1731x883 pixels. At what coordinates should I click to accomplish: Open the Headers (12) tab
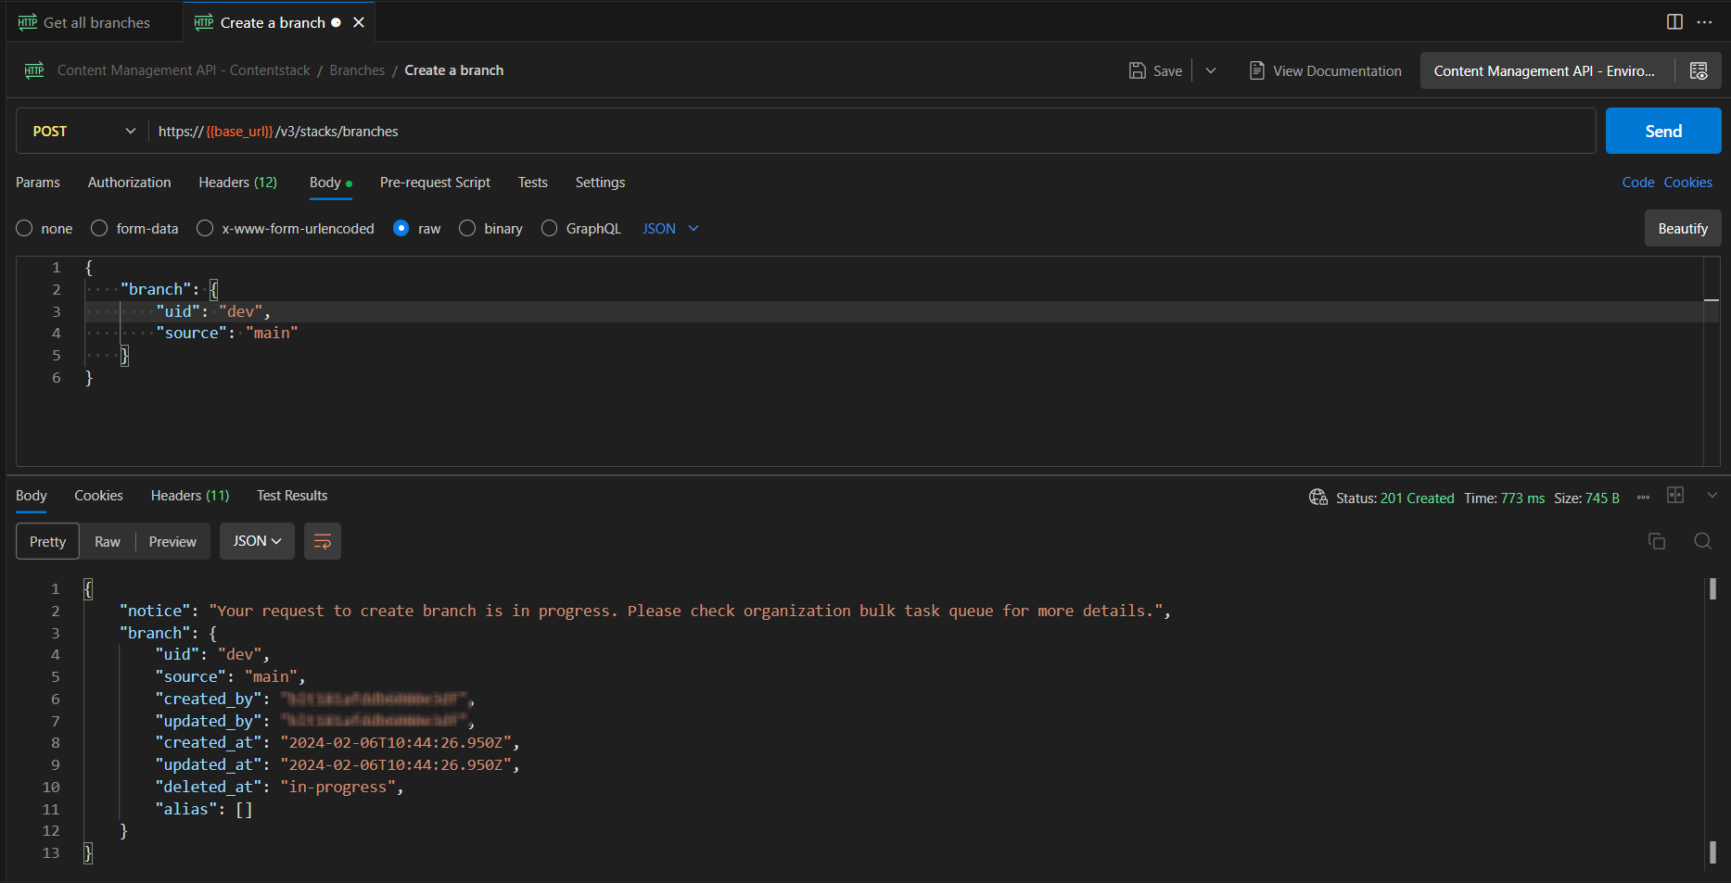tap(238, 183)
